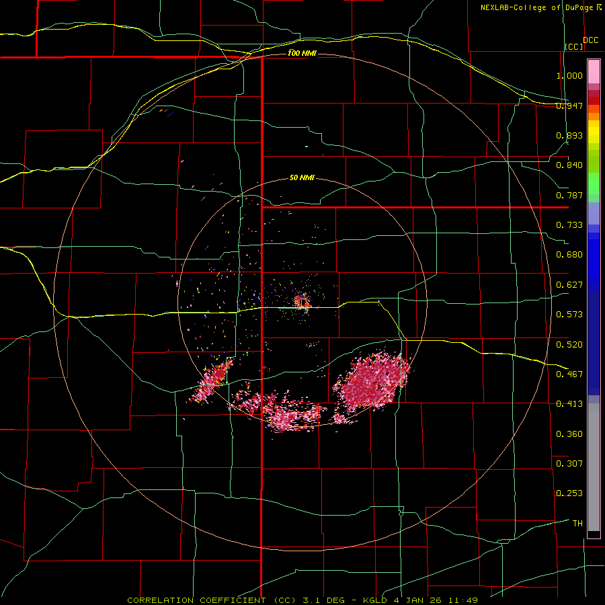Screen dimensions: 605x605
Task: Click the 0.787 value on the color scale
Action: tap(569, 195)
